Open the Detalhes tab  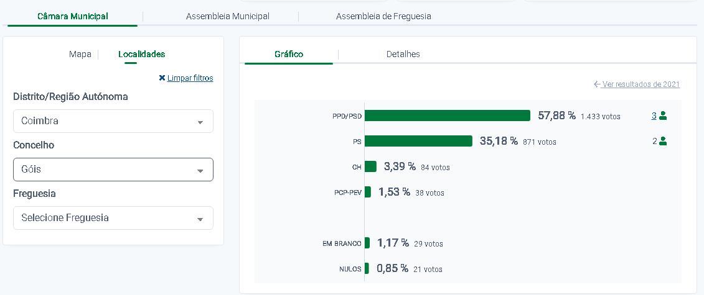pos(403,54)
